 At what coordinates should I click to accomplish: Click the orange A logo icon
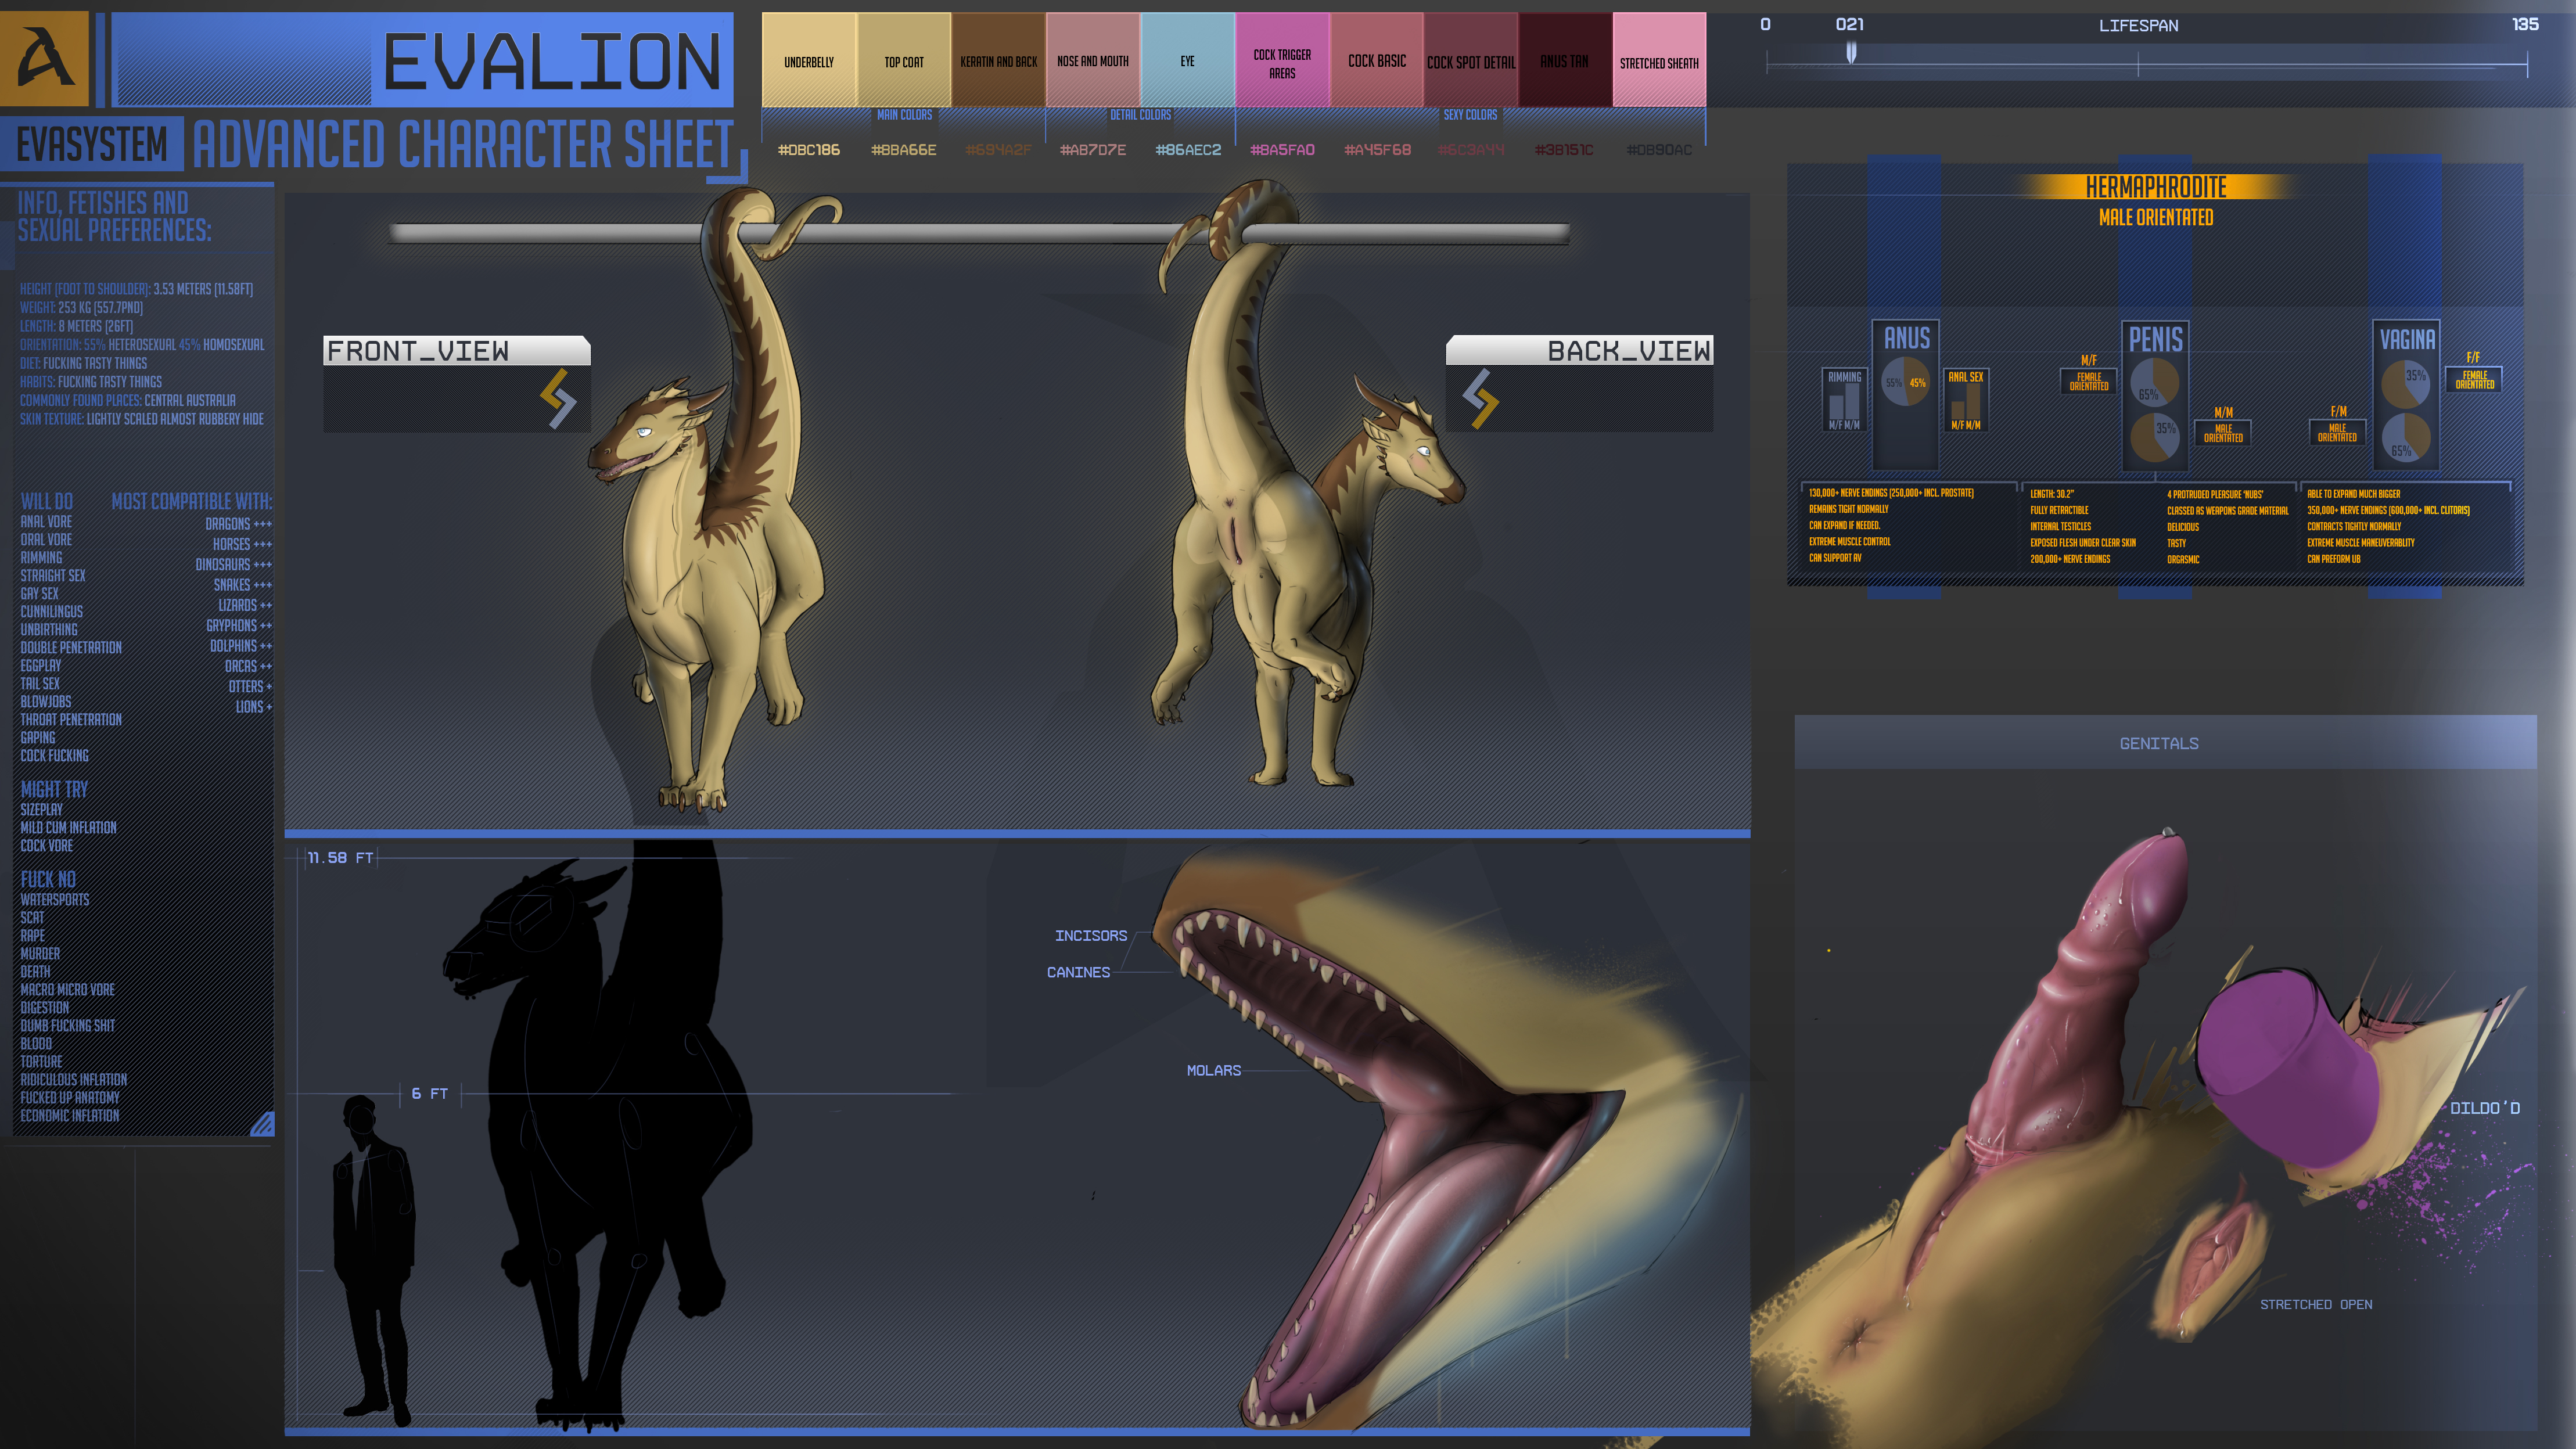tap(45, 59)
